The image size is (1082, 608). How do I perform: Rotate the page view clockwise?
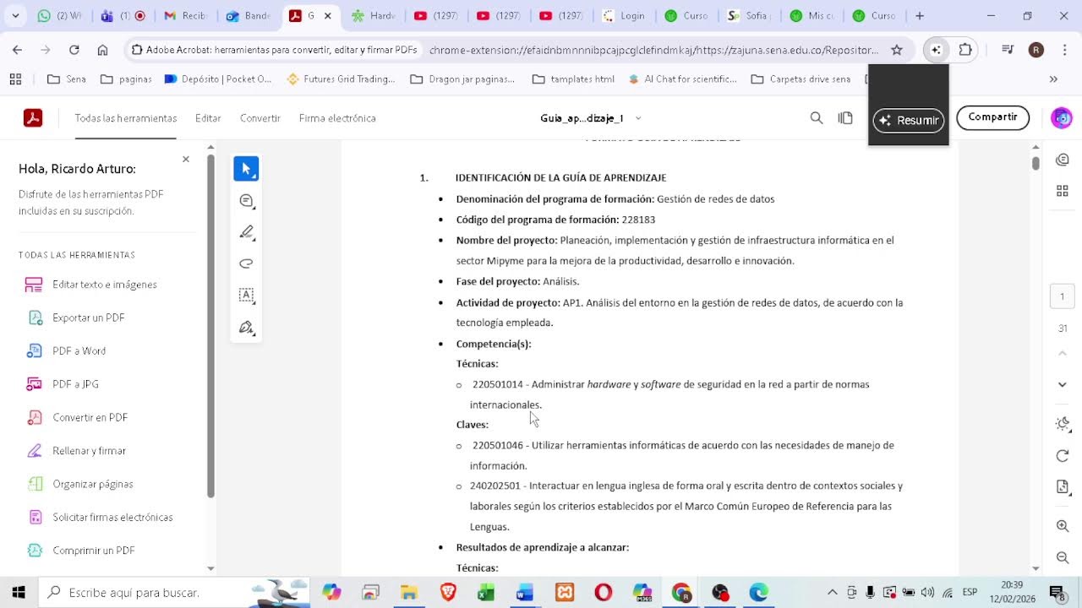[x=1063, y=456]
